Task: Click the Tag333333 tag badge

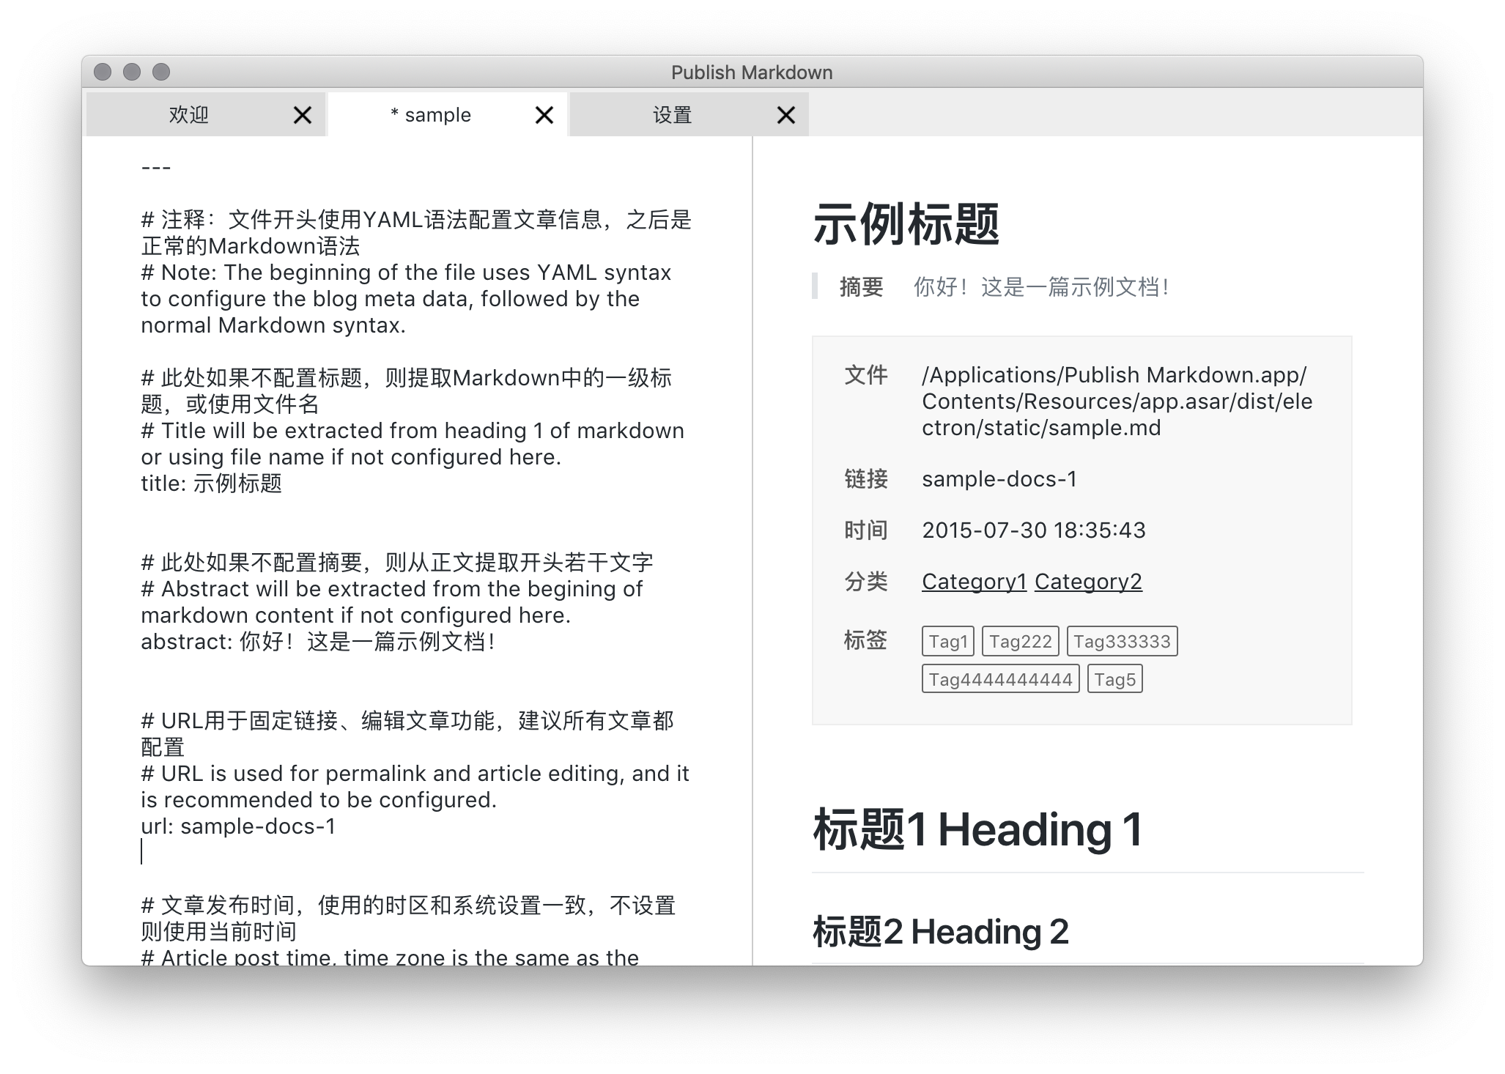Action: (x=1122, y=642)
